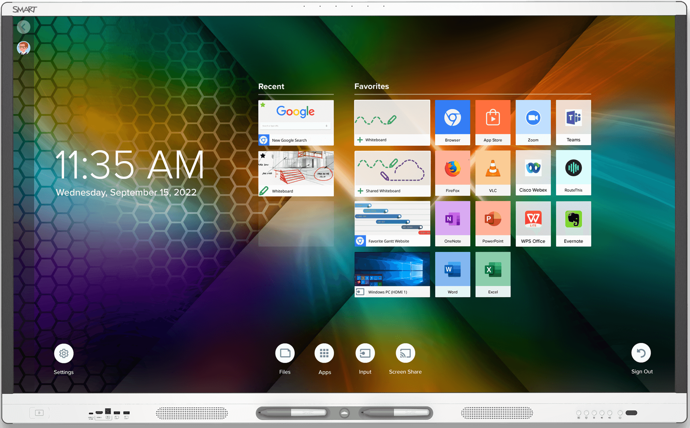Unfavorite the Whiteboard recent item
Viewport: 690px width, 428px height.
(263, 156)
